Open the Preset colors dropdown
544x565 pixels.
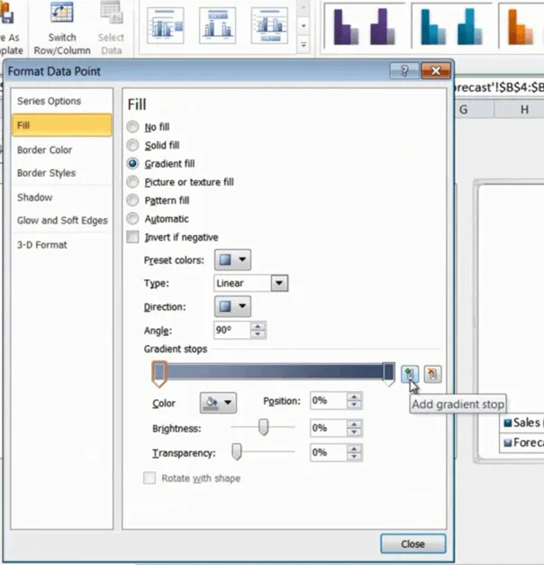[x=232, y=260]
